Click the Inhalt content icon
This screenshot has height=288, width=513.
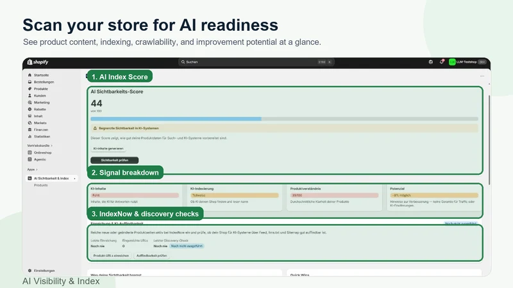tap(29, 116)
